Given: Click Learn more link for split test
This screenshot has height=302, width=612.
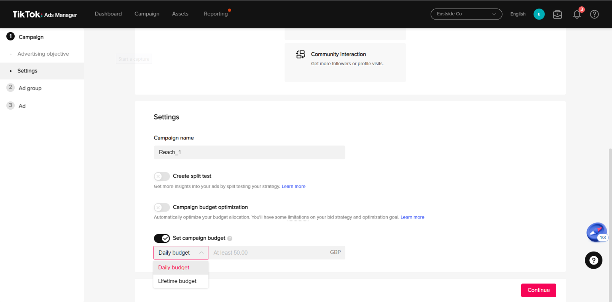Looking at the screenshot, I should point(293,186).
